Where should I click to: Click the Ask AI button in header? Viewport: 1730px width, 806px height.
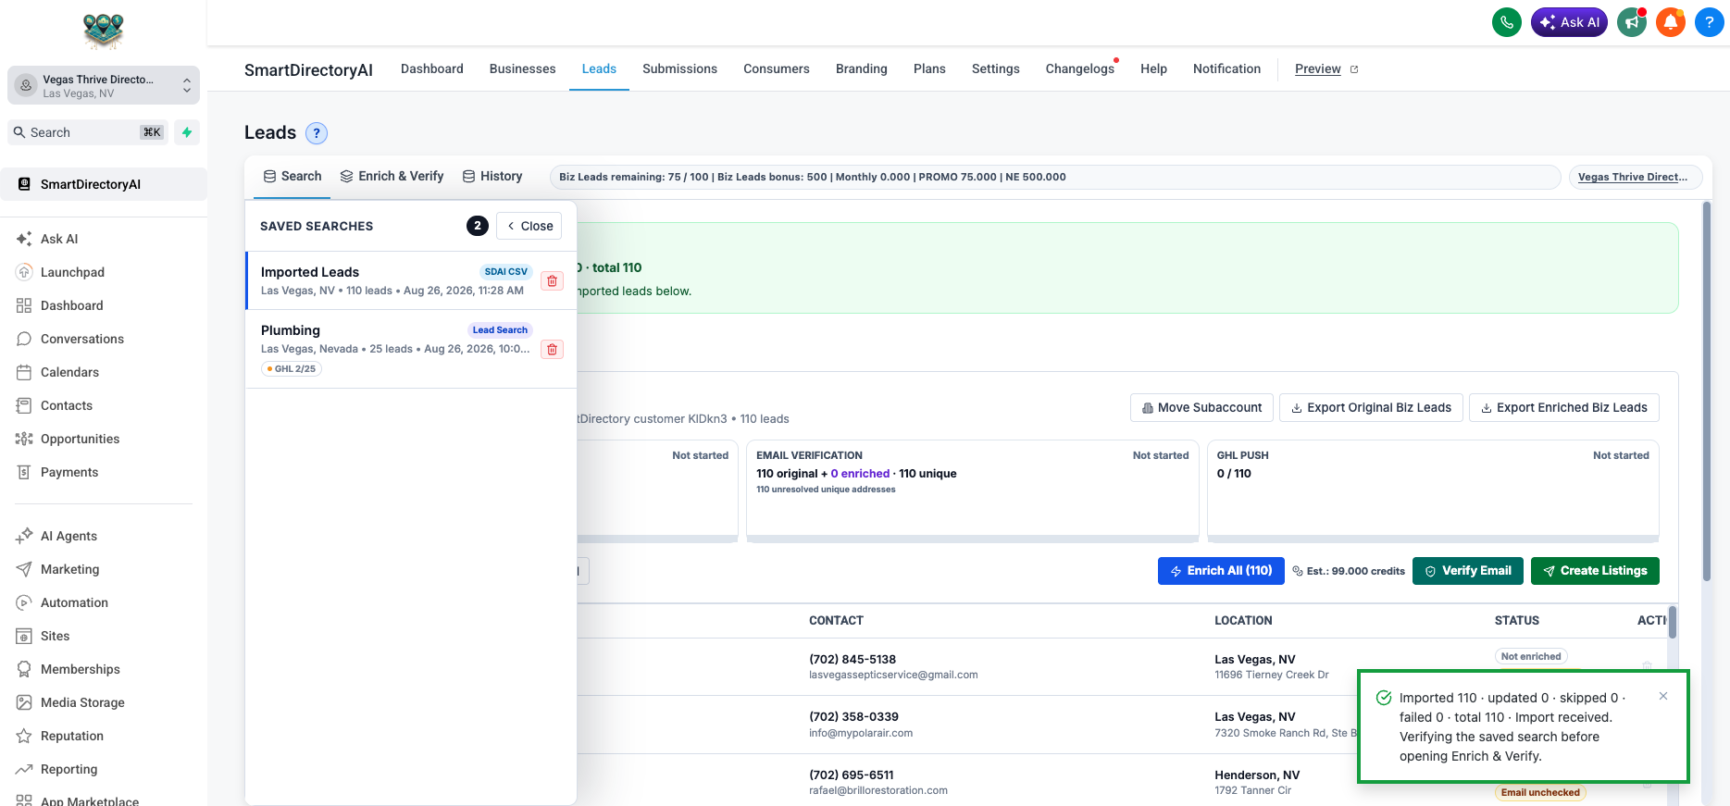pos(1569,22)
